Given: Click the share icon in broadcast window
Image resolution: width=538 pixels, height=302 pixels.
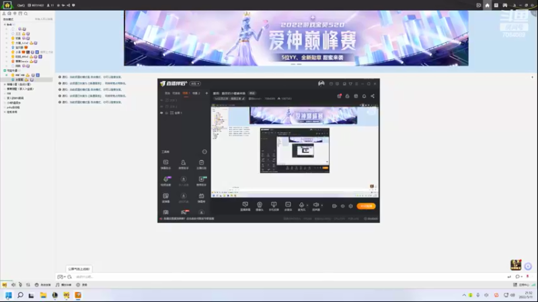Looking at the screenshot, I should (373, 96).
